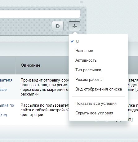Uncheck the ID filter condition
The image size is (138, 142).
(x=98, y=41)
